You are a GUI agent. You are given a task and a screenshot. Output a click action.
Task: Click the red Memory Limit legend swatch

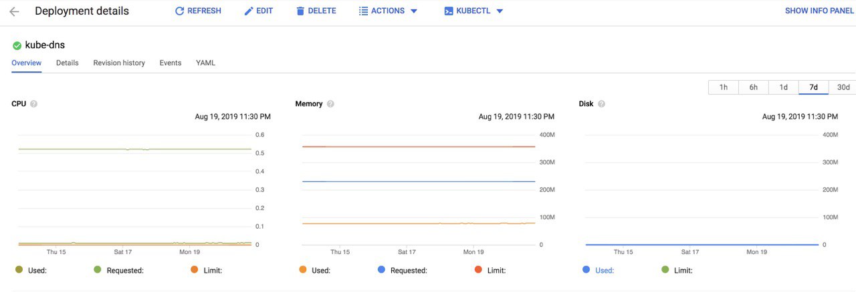478,270
